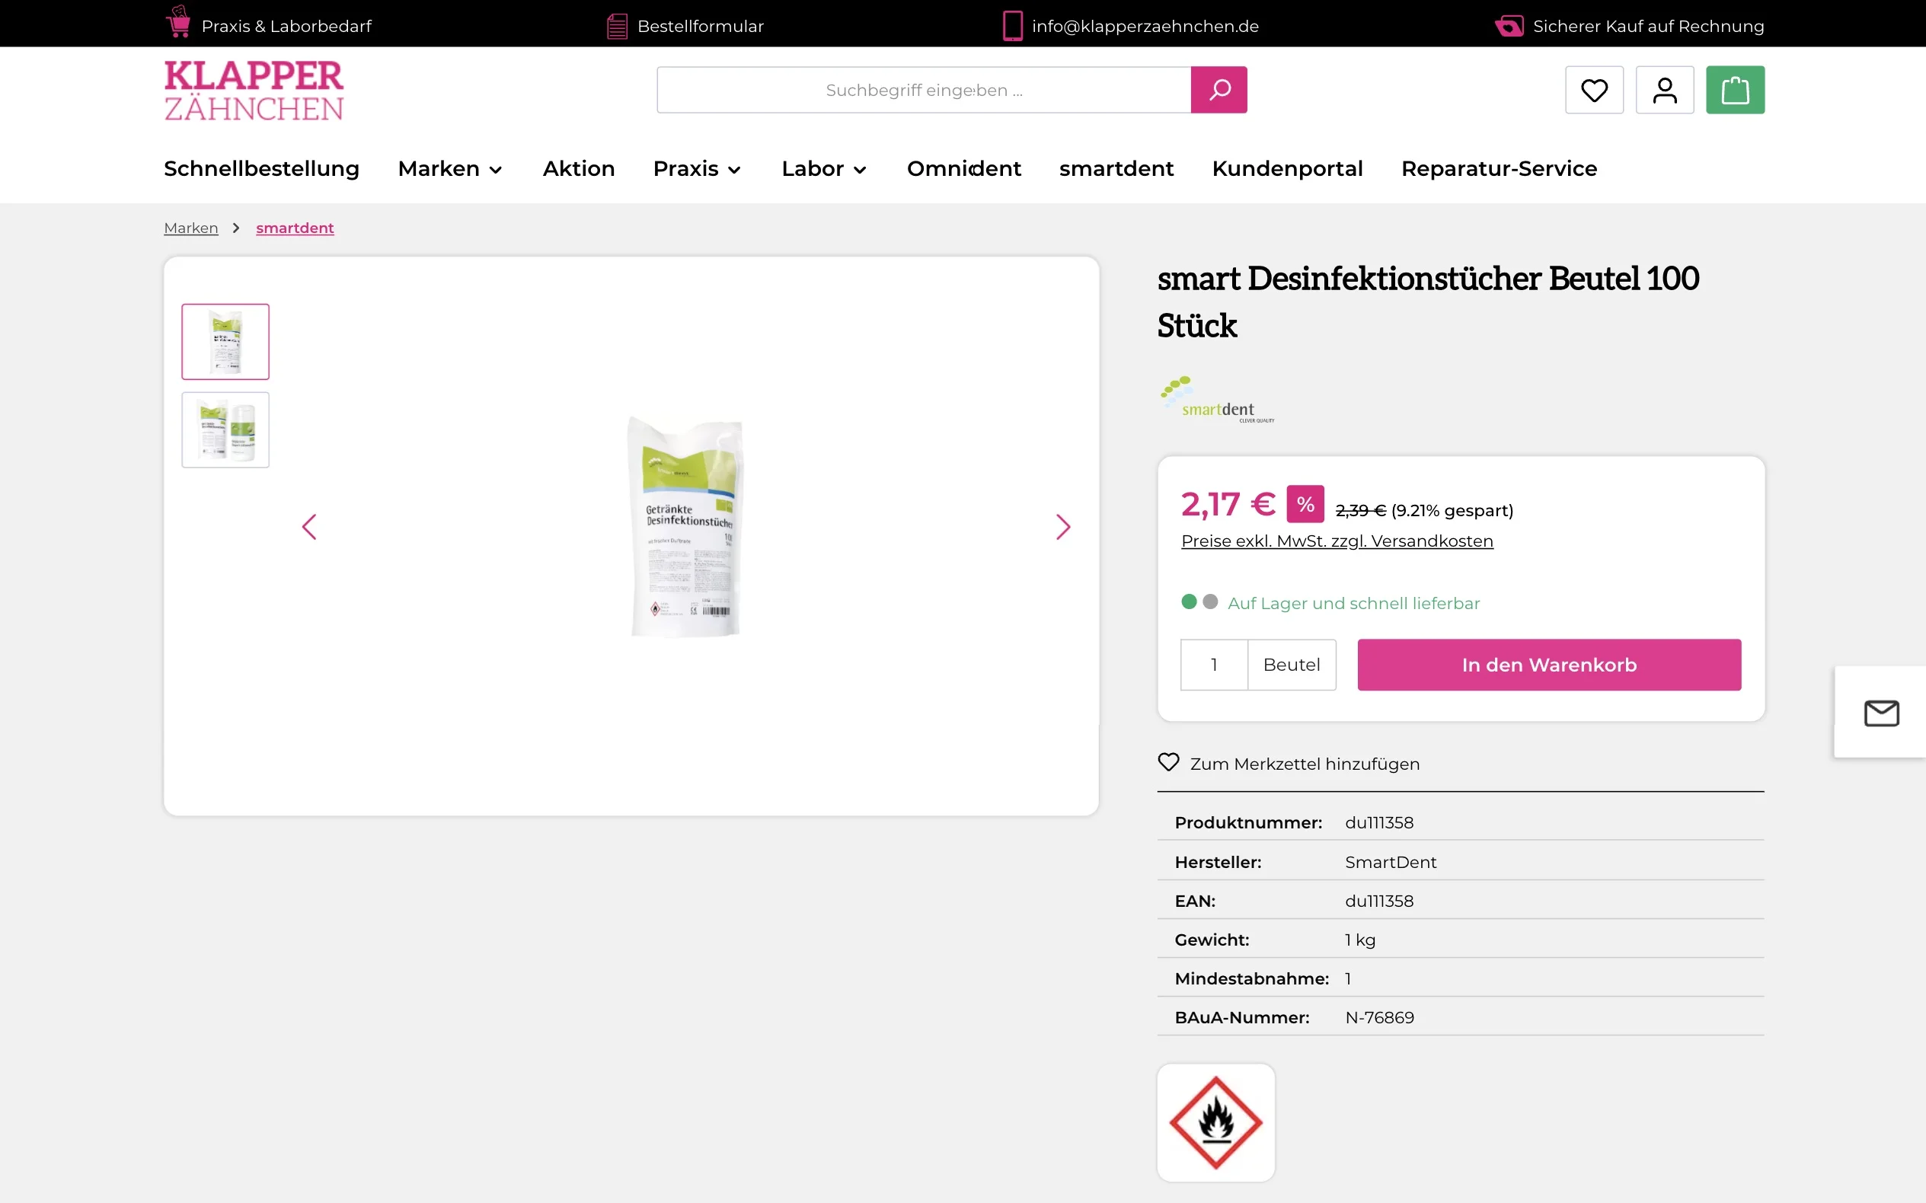Screen dimensions: 1926x1203
Task: Open the Aktion menu item
Action: [x=579, y=169]
